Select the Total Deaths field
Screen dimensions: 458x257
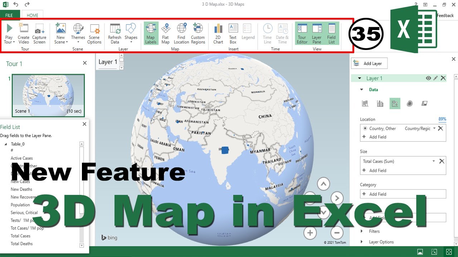coord(21,244)
